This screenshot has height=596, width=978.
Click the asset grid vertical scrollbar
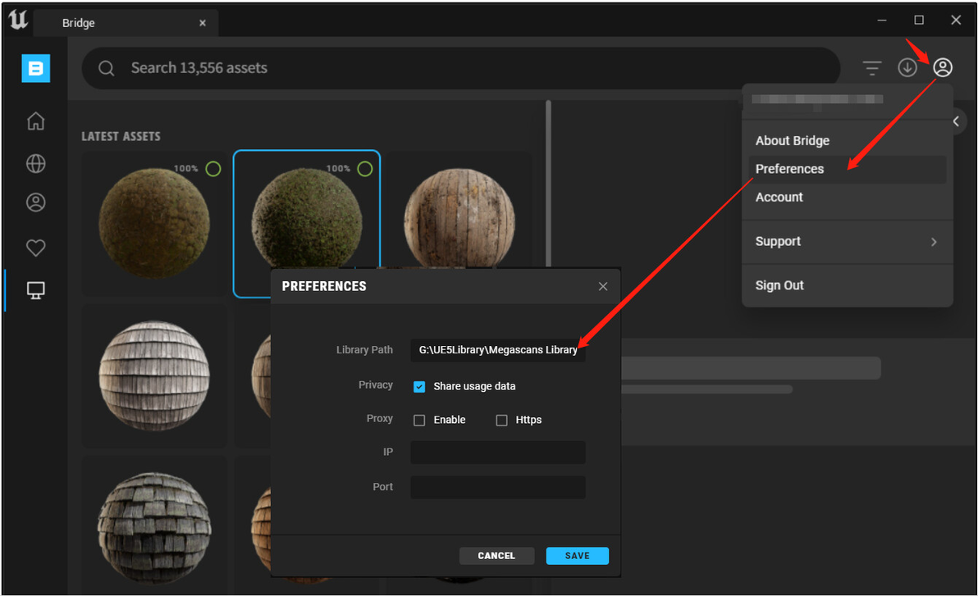tap(548, 184)
